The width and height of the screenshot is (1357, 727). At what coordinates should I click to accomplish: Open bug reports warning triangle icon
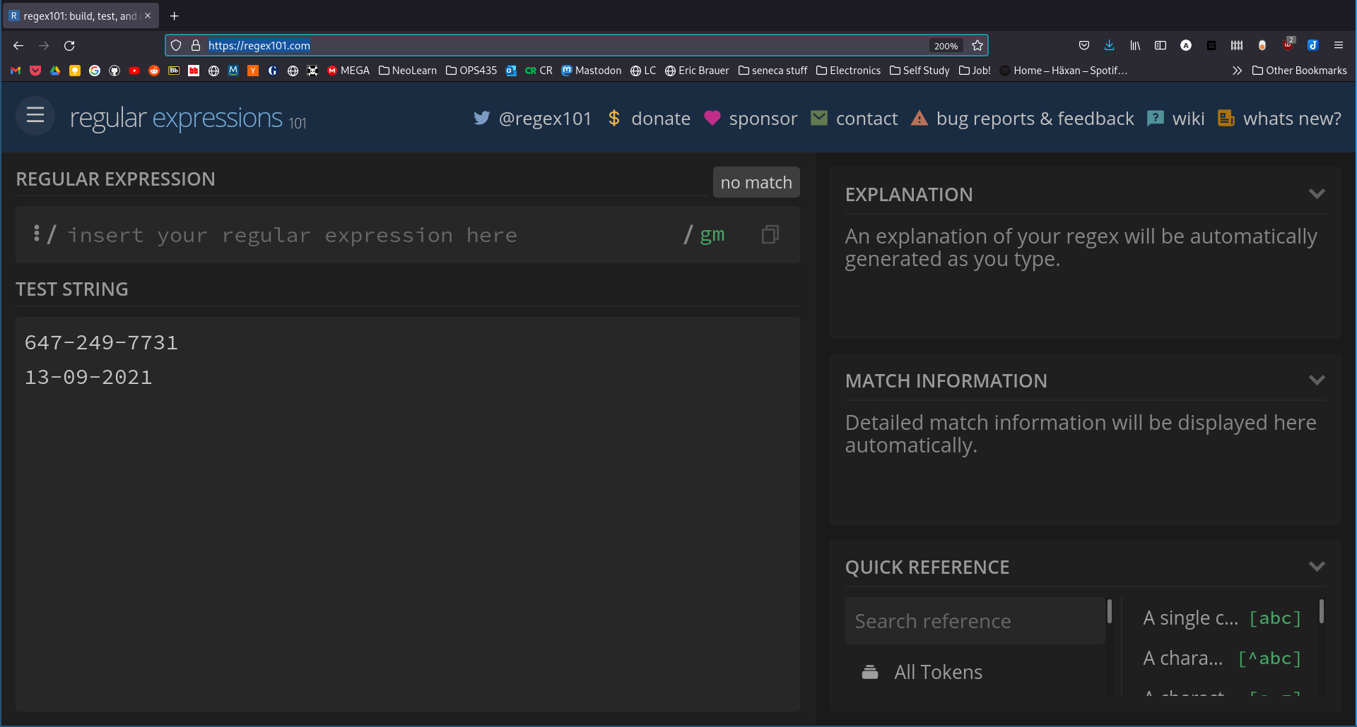[x=919, y=118]
